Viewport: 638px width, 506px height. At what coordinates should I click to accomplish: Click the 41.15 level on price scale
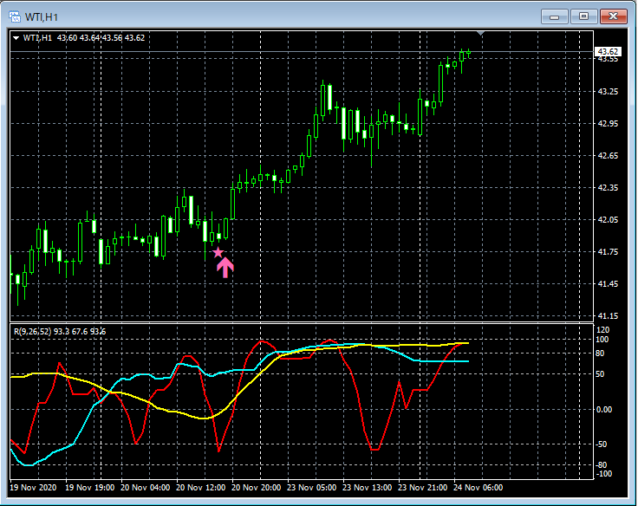click(x=607, y=316)
